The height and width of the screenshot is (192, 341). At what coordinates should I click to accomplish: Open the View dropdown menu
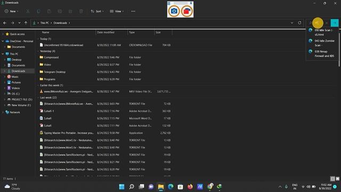tap(117, 11)
